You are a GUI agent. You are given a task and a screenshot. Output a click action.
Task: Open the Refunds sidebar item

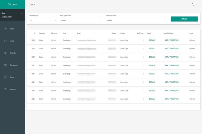(x=13, y=53)
